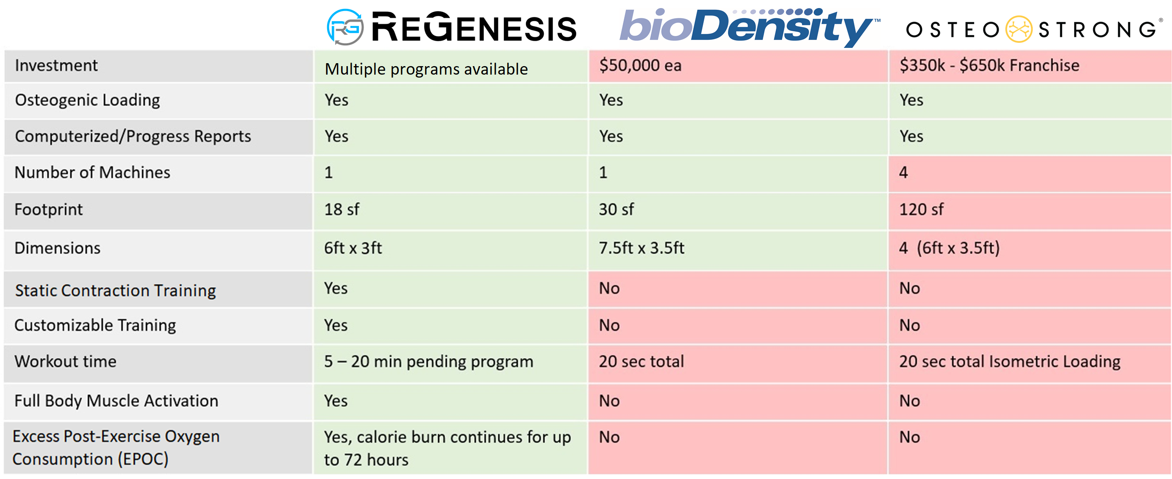1172x479 pixels.
Task: Select Computerized/Progress Reports row label
Action: click(x=133, y=136)
